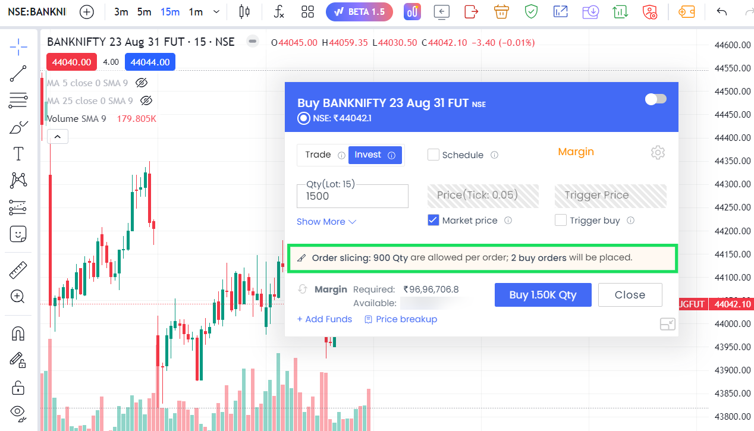Open the fx indicators icon
Image resolution: width=754 pixels, height=431 pixels.
coord(279,12)
